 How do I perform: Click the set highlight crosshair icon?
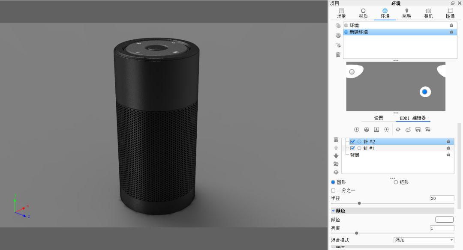pyautogui.click(x=336, y=172)
